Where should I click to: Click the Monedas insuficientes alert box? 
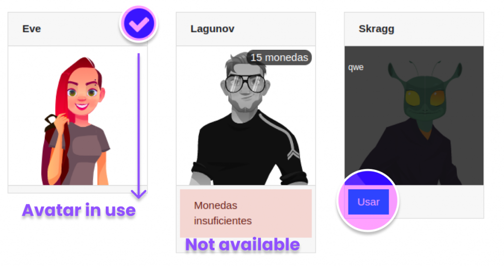(x=246, y=213)
